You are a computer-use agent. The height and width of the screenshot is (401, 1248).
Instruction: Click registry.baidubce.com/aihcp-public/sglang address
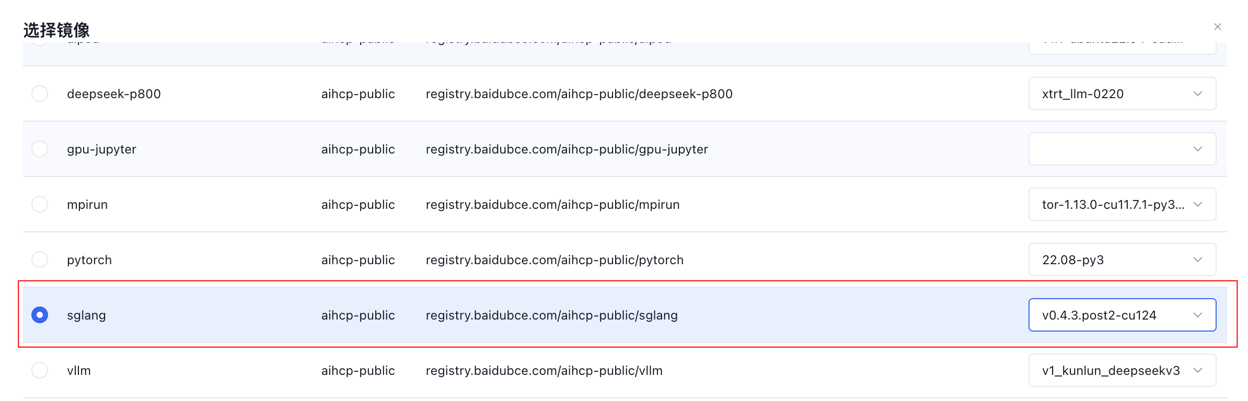[x=551, y=315]
